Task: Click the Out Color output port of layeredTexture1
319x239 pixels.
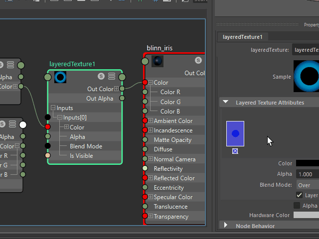Action: click(x=122, y=89)
